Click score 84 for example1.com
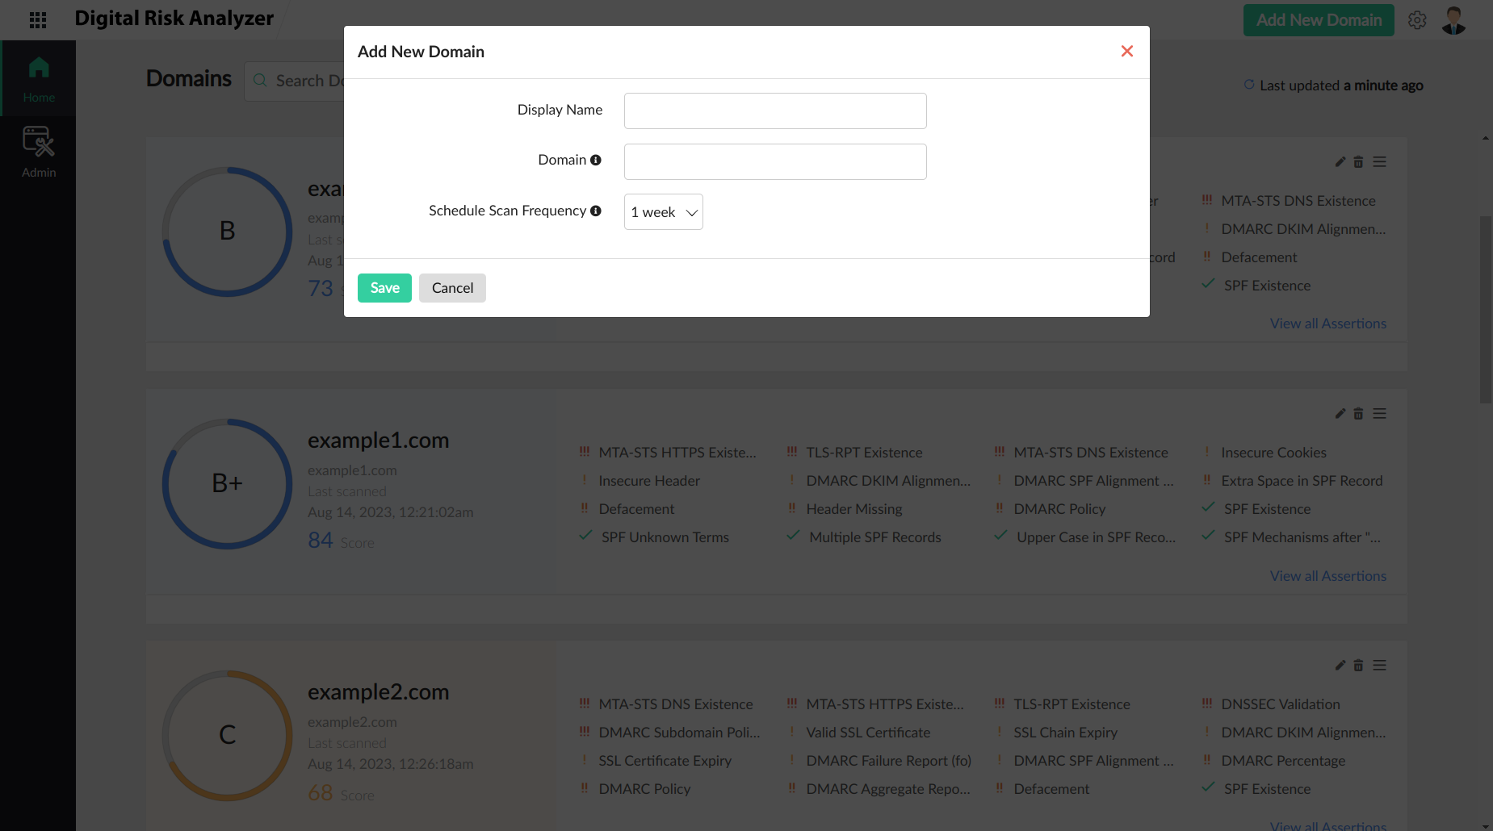 (321, 540)
